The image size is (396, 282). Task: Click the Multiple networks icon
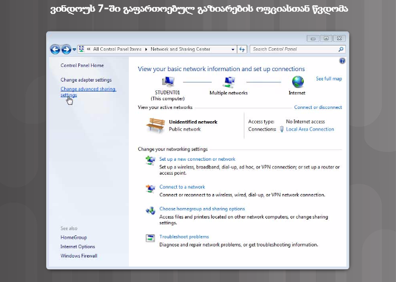[229, 82]
